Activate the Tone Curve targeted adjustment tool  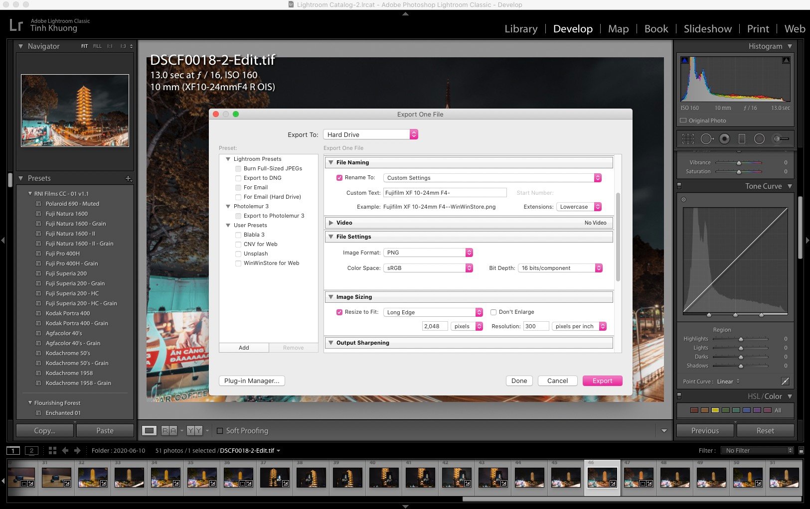pyautogui.click(x=683, y=200)
